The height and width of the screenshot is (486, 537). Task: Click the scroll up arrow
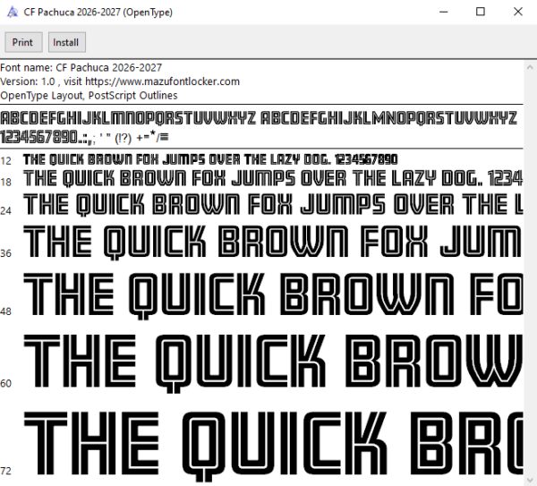(530, 67)
